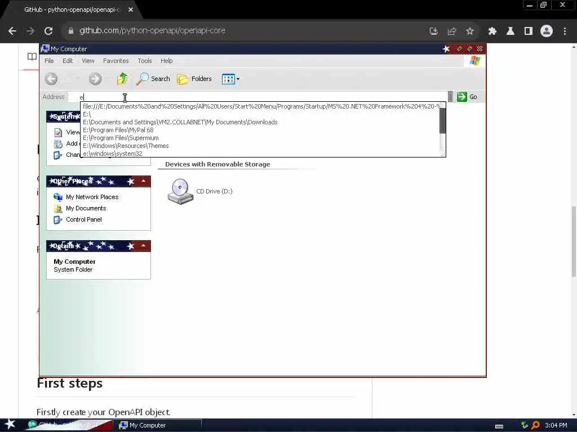Open the Favorites menu
The image size is (577, 432).
coord(116,61)
